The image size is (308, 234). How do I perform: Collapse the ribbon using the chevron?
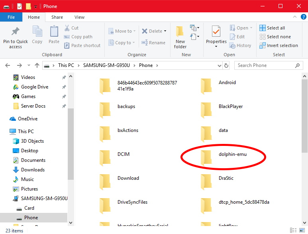[295, 17]
